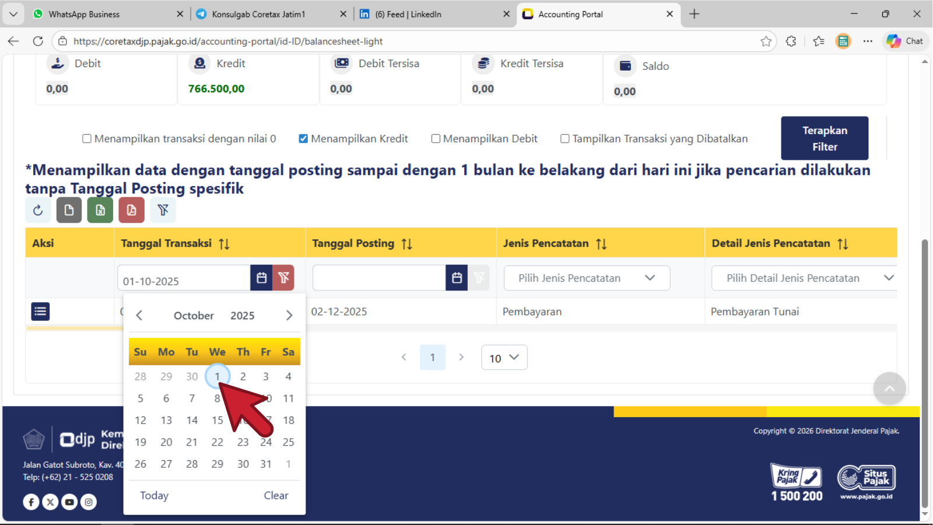The height and width of the screenshot is (525, 933).
Task: Remove the Tanggal Transaksi date filter
Action: point(283,278)
